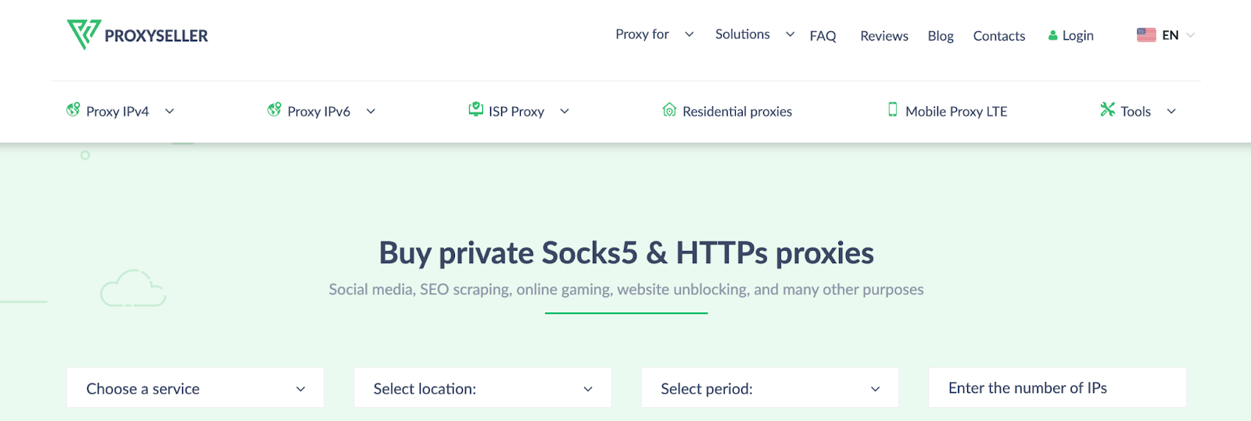The image size is (1251, 421).
Task: Expand the Proxy for menu
Action: tap(654, 34)
